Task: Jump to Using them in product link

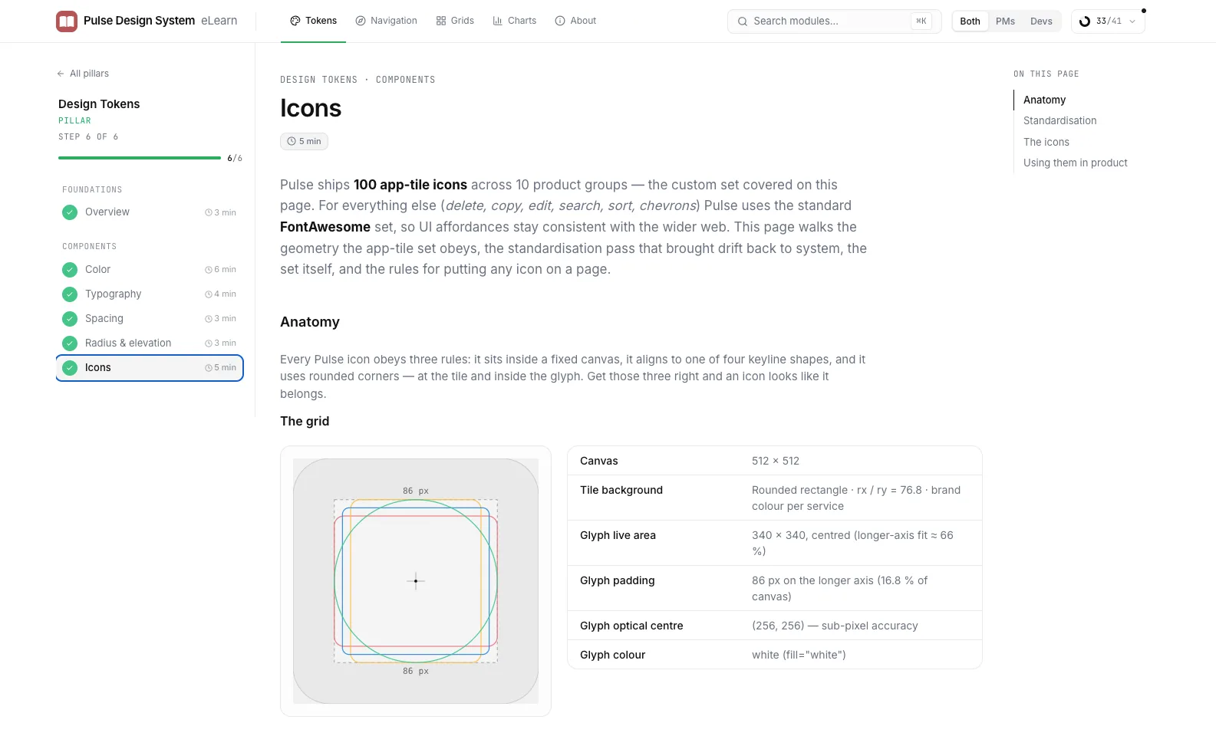Action: 1075,163
